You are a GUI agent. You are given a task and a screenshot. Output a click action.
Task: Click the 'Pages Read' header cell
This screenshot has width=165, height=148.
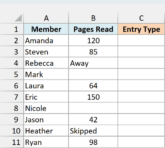coord(93,29)
